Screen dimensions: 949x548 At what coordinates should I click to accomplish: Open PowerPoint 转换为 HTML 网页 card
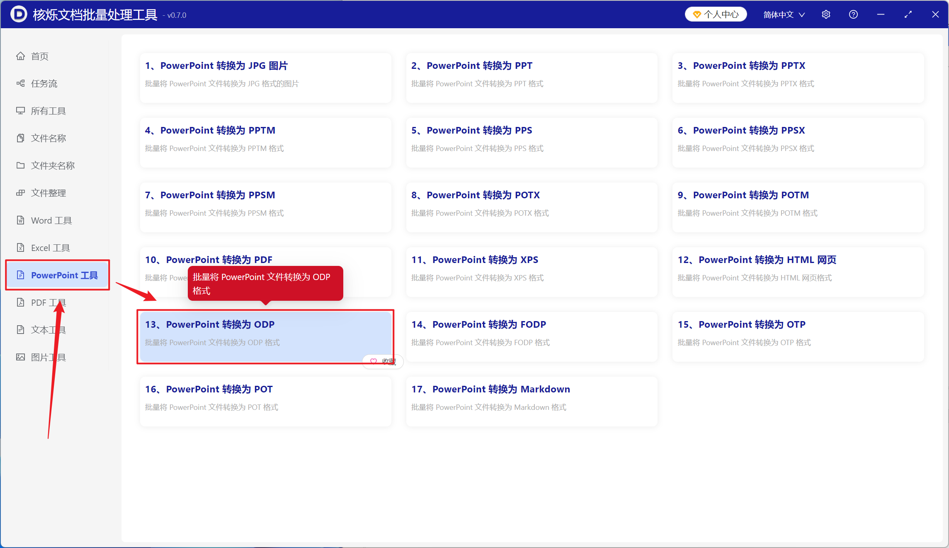(798, 272)
